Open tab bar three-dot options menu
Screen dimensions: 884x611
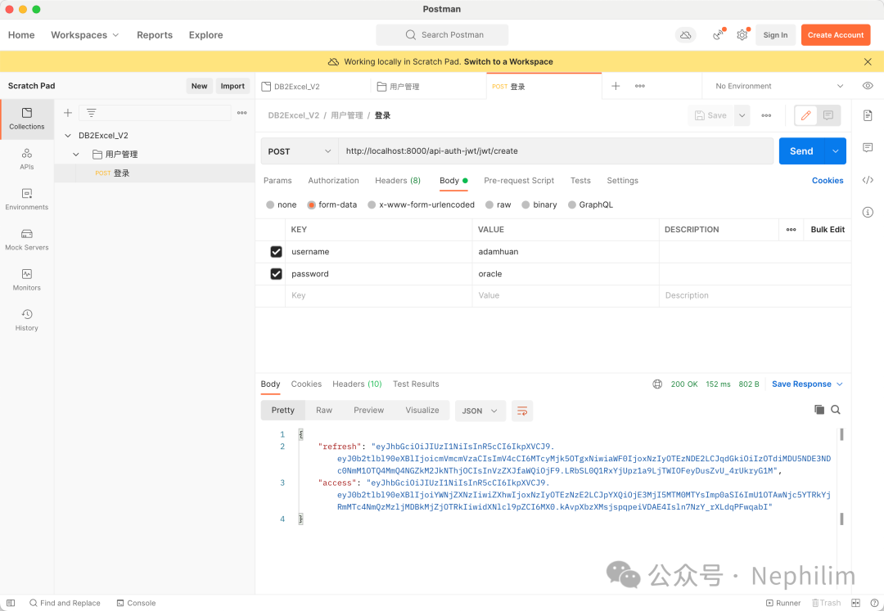click(640, 86)
